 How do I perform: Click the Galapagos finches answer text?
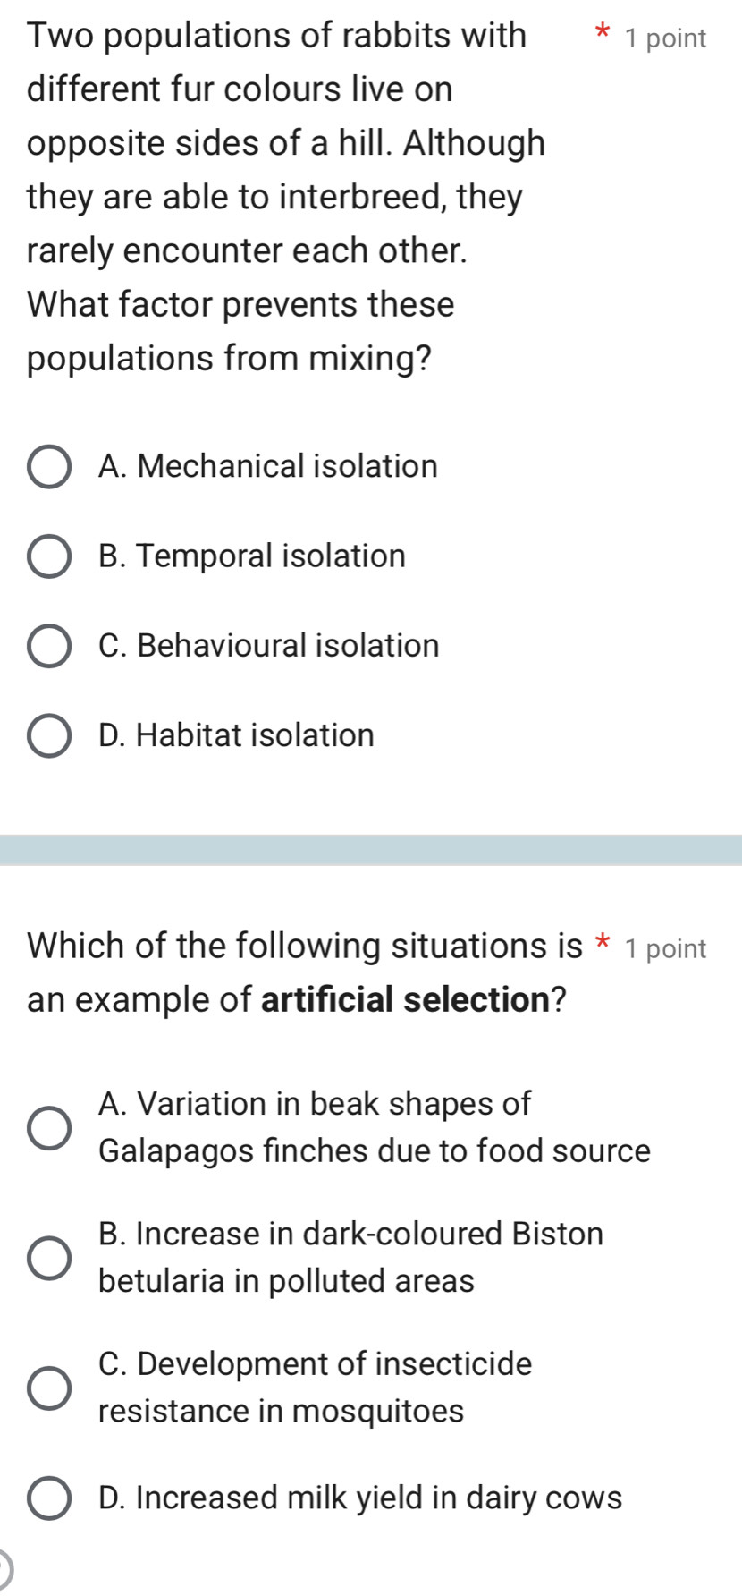tap(375, 1127)
